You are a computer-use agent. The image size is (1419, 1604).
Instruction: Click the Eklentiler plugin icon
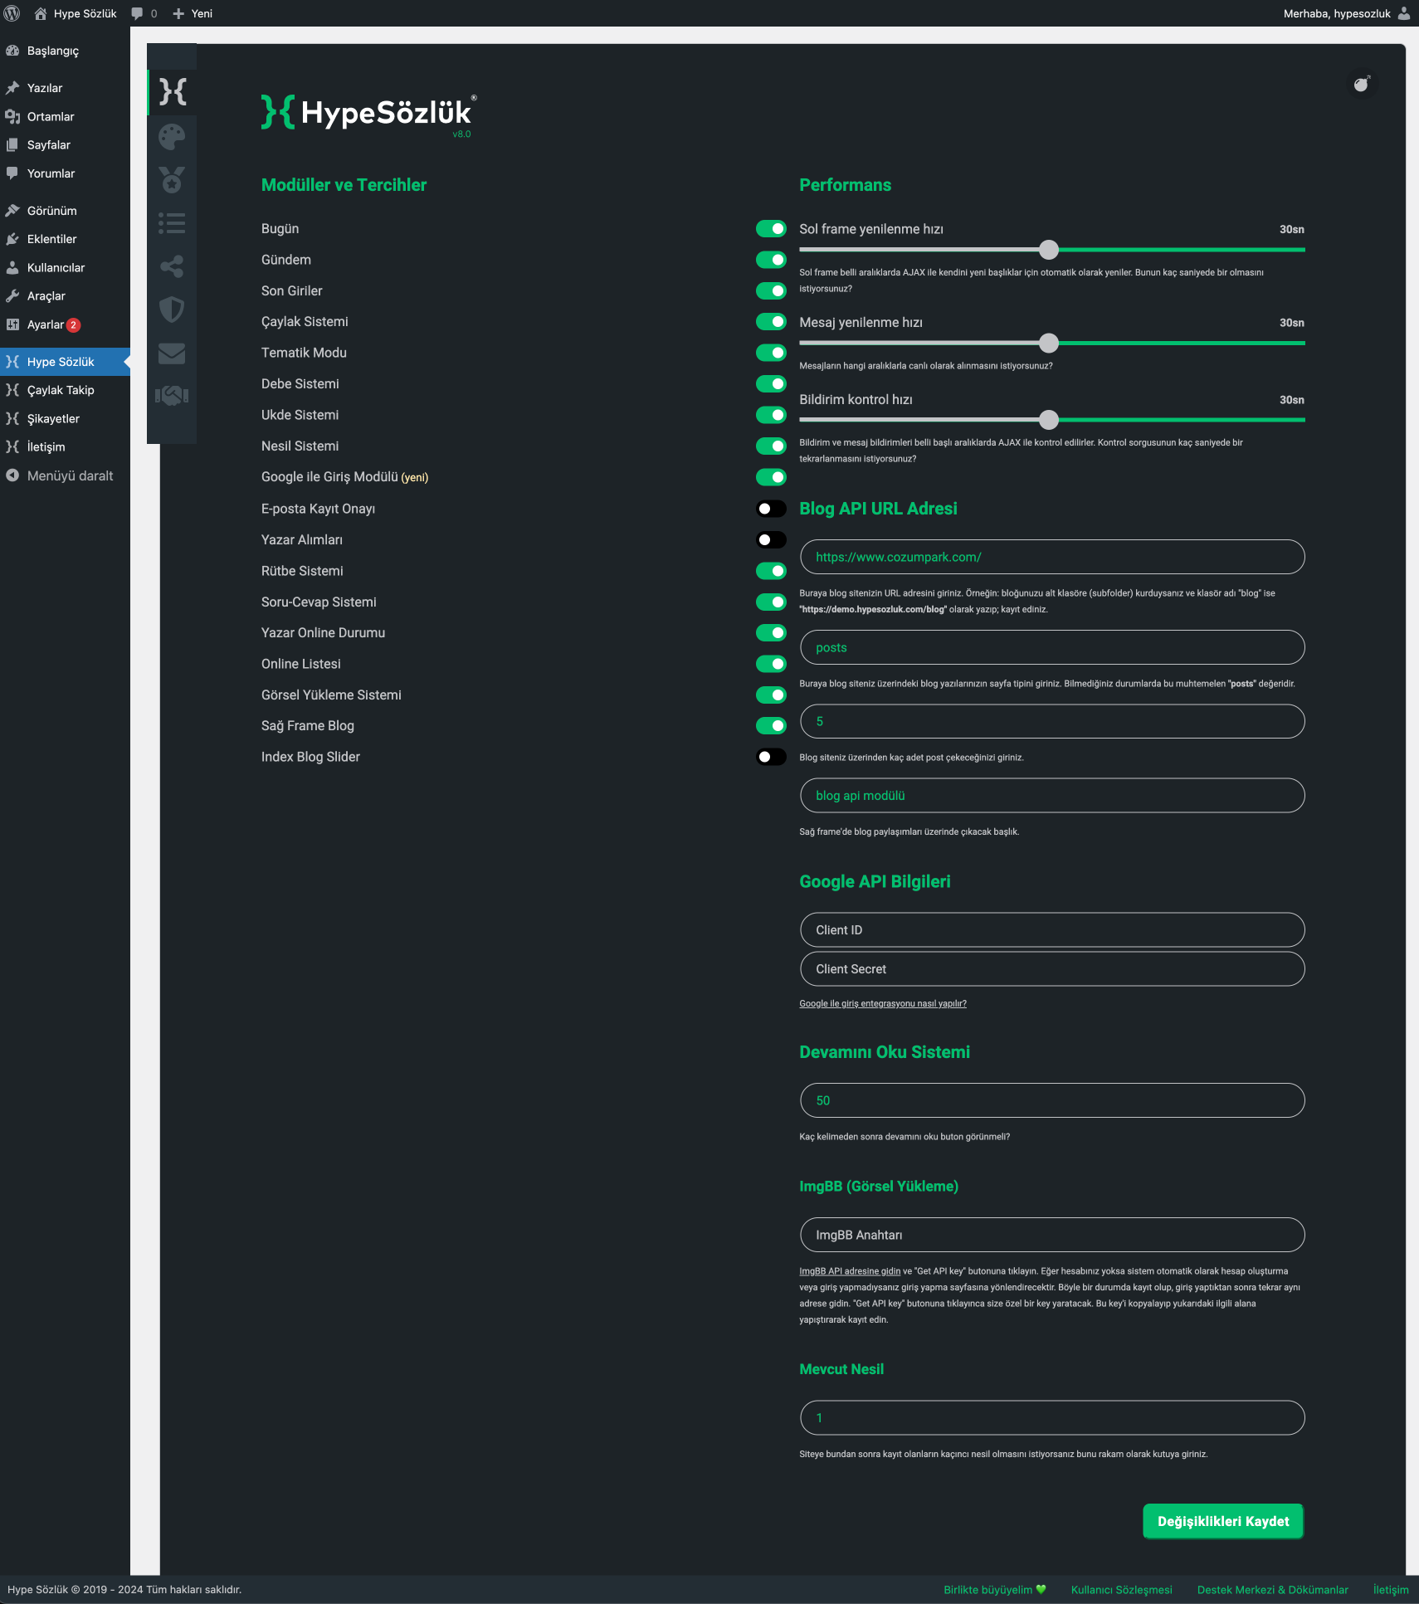[x=12, y=239]
